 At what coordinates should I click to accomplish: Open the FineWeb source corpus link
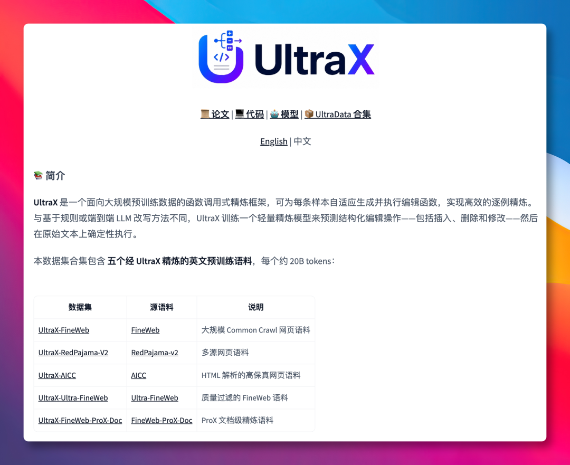(x=146, y=330)
